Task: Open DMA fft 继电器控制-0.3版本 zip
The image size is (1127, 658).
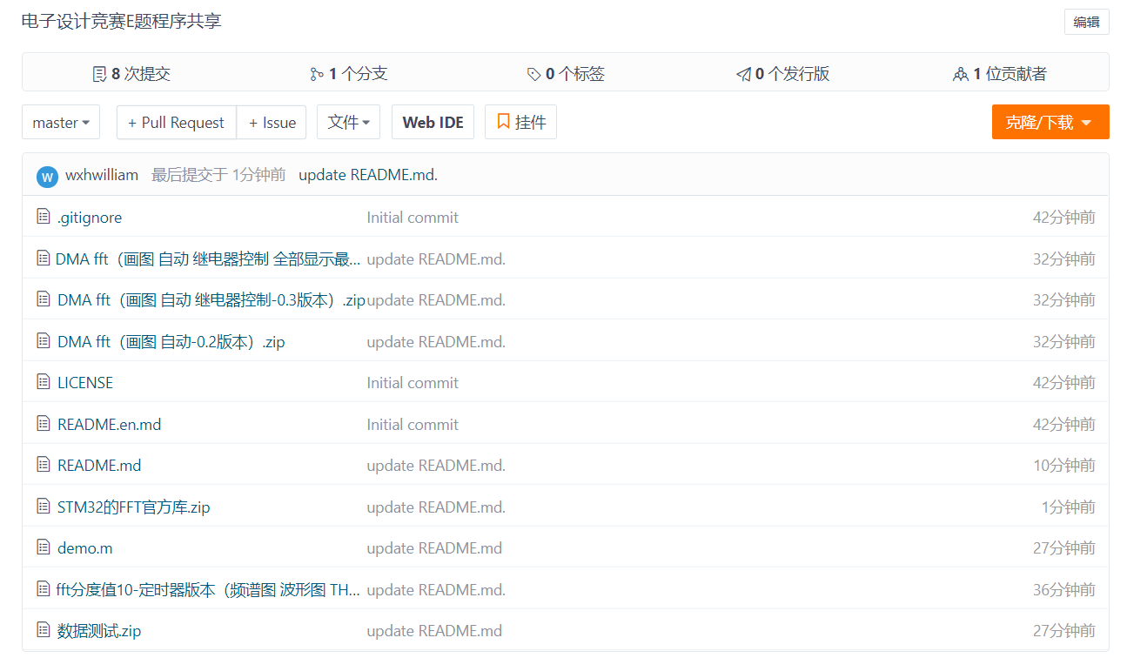Action: 211,299
